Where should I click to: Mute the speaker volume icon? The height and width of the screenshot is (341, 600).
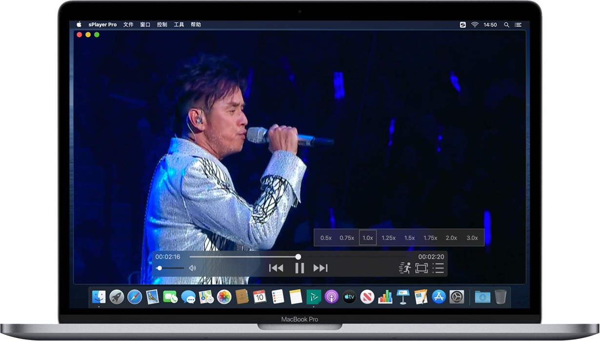(193, 268)
